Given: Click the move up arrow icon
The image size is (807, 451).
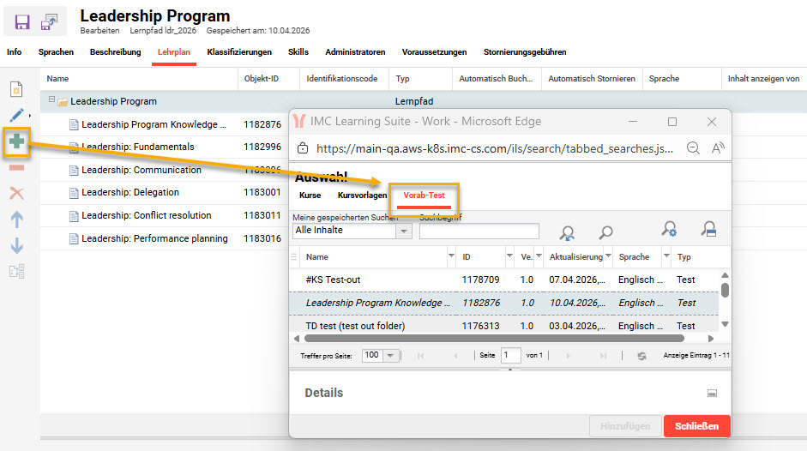Looking at the screenshot, I should 16,219.
